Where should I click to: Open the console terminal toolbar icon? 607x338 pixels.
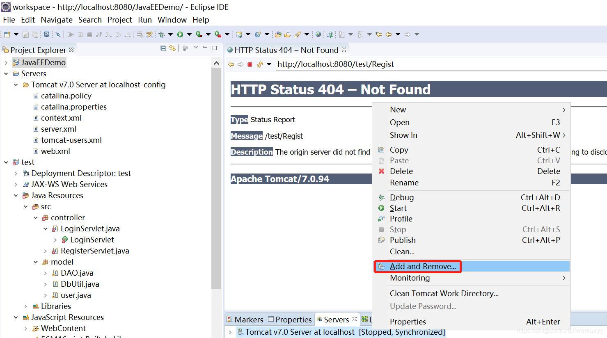[46, 34]
